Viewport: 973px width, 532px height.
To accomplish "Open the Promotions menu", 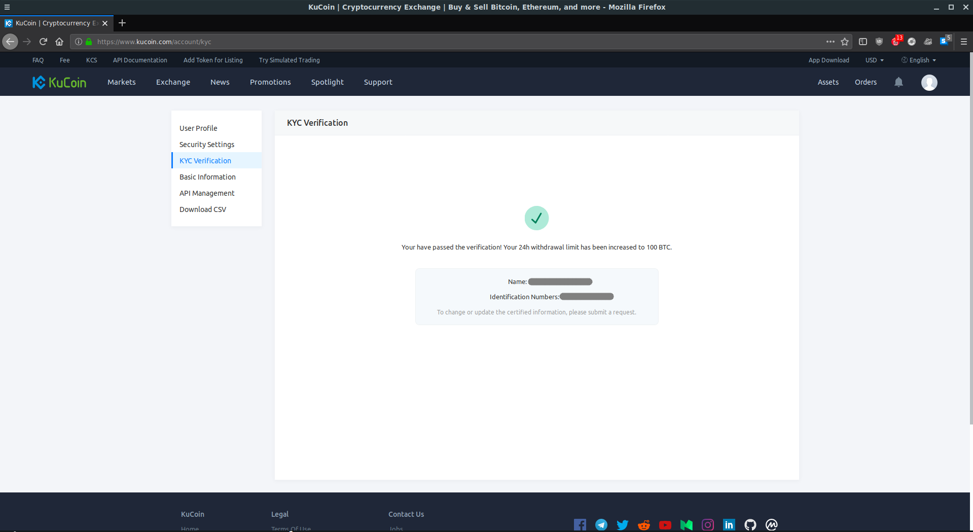I will [270, 82].
